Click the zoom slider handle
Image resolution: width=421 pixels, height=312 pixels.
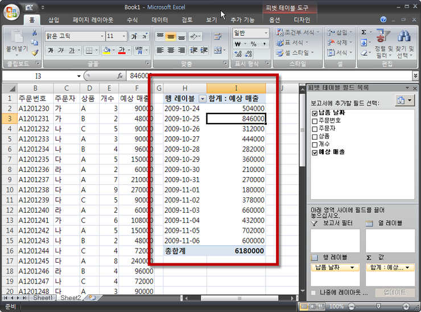pyautogui.click(x=378, y=306)
